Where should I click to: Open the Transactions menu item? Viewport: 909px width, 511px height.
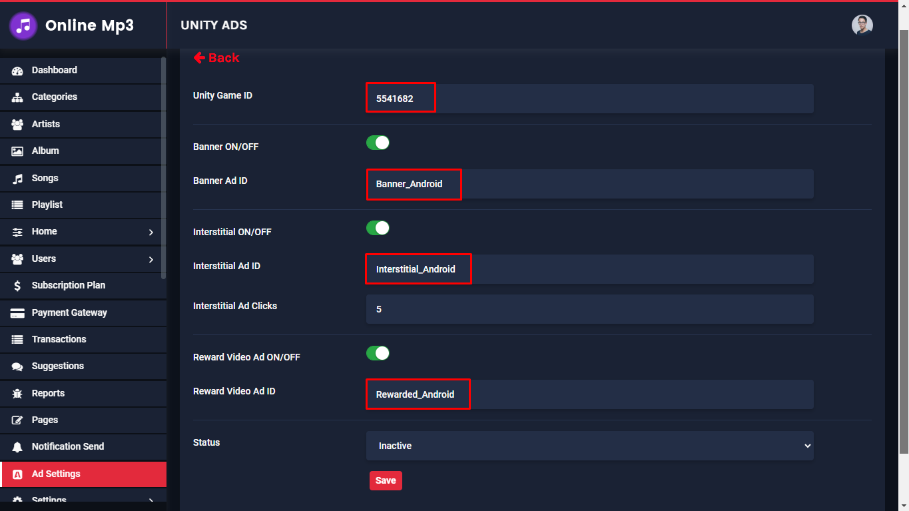[x=59, y=339]
